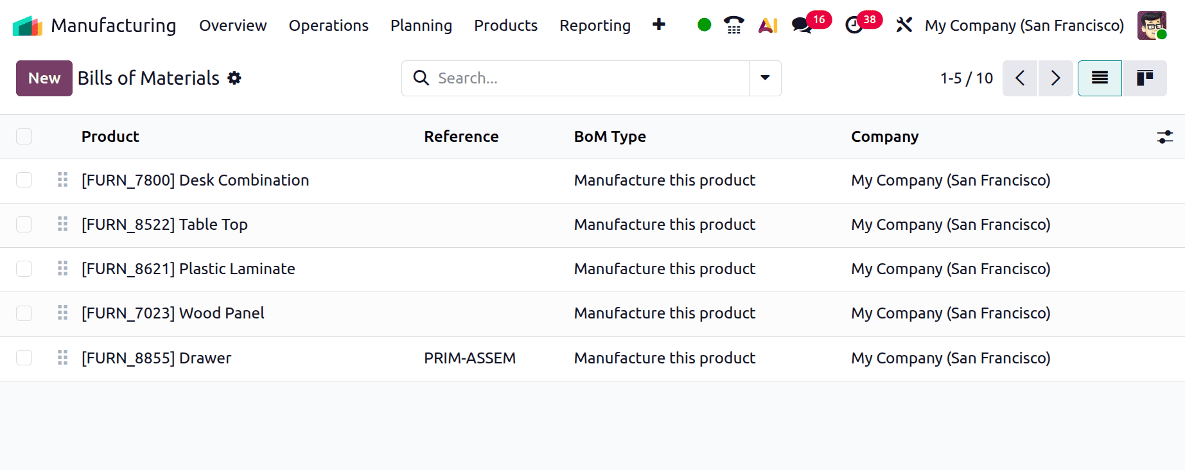
Task: Switch to list view
Action: [1100, 78]
